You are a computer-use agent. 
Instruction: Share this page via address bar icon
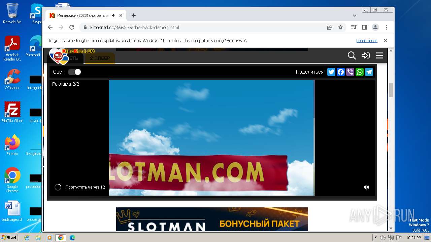[330, 27]
